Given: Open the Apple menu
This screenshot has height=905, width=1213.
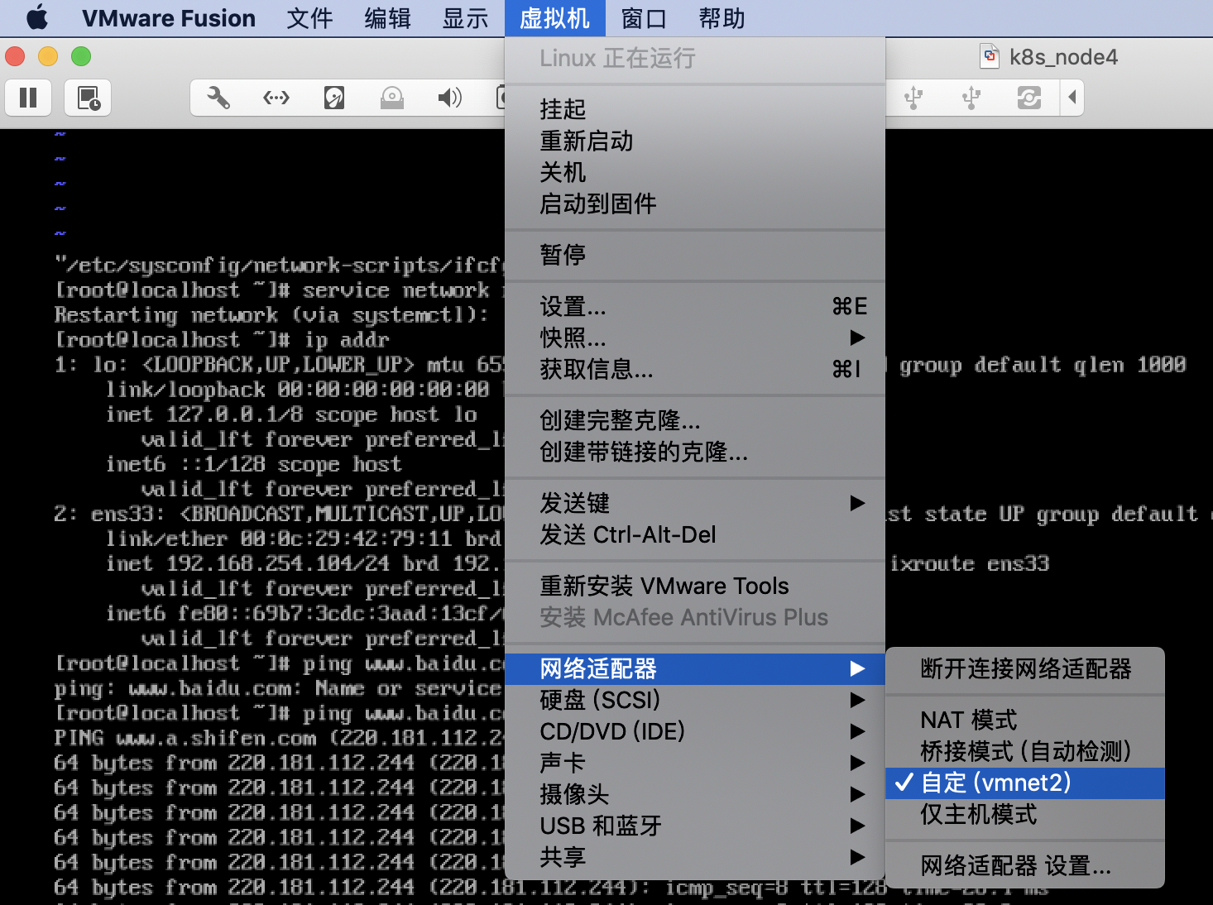Looking at the screenshot, I should (37, 18).
